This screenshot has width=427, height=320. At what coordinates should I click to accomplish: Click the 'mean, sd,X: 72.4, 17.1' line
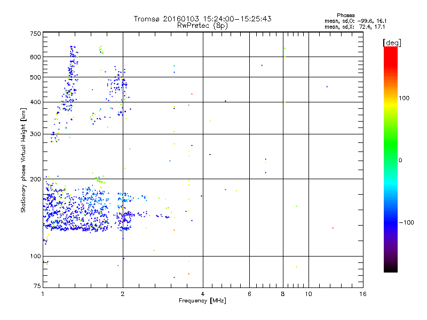click(355, 27)
